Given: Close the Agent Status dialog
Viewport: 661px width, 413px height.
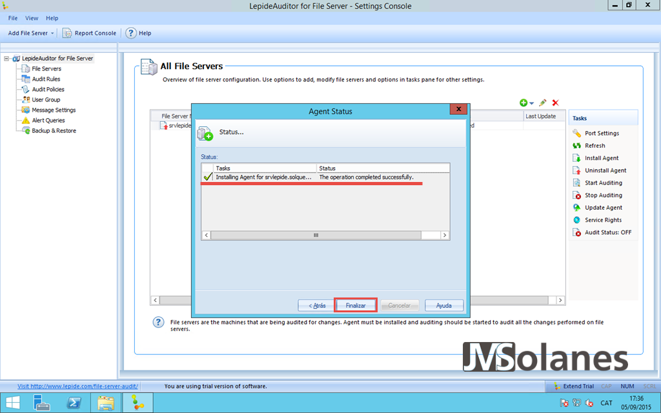Looking at the screenshot, I should click(458, 109).
